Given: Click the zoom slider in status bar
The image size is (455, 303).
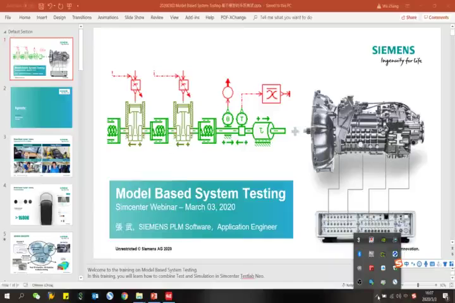Looking at the screenshot, I should tap(418, 285).
